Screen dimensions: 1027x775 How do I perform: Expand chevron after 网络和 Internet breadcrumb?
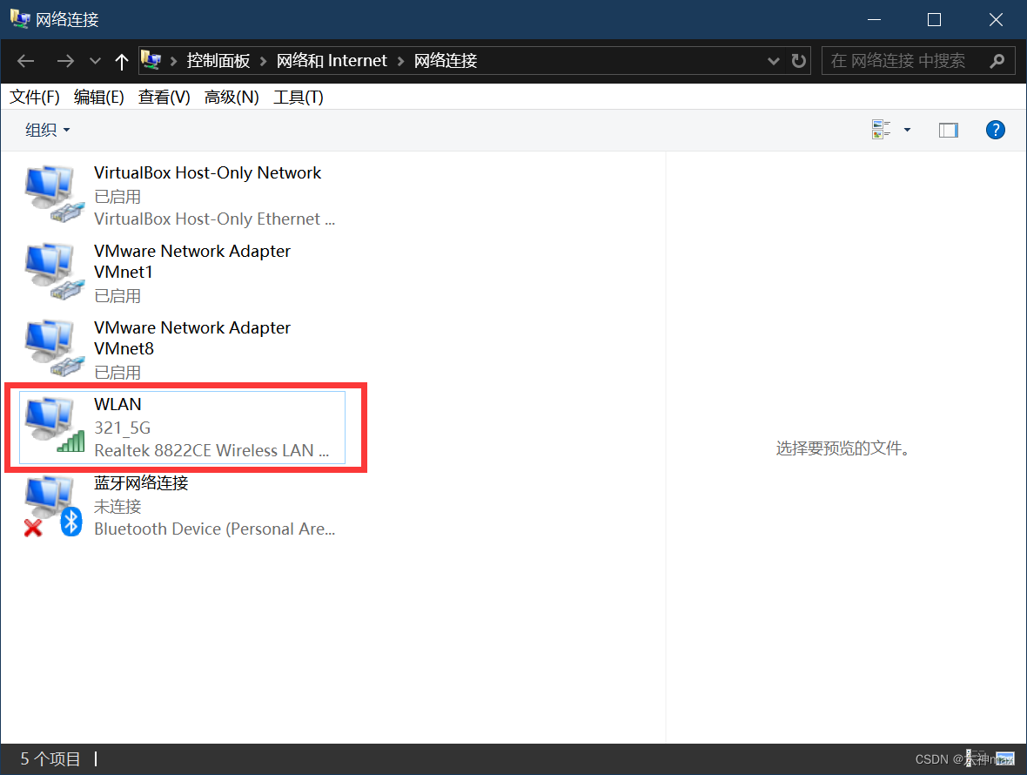(400, 61)
